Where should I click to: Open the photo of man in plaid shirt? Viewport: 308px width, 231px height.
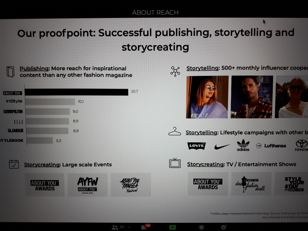click(252, 97)
